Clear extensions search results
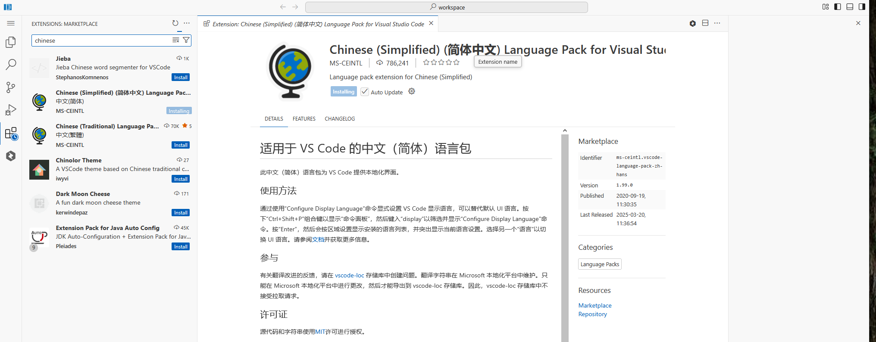 [175, 40]
